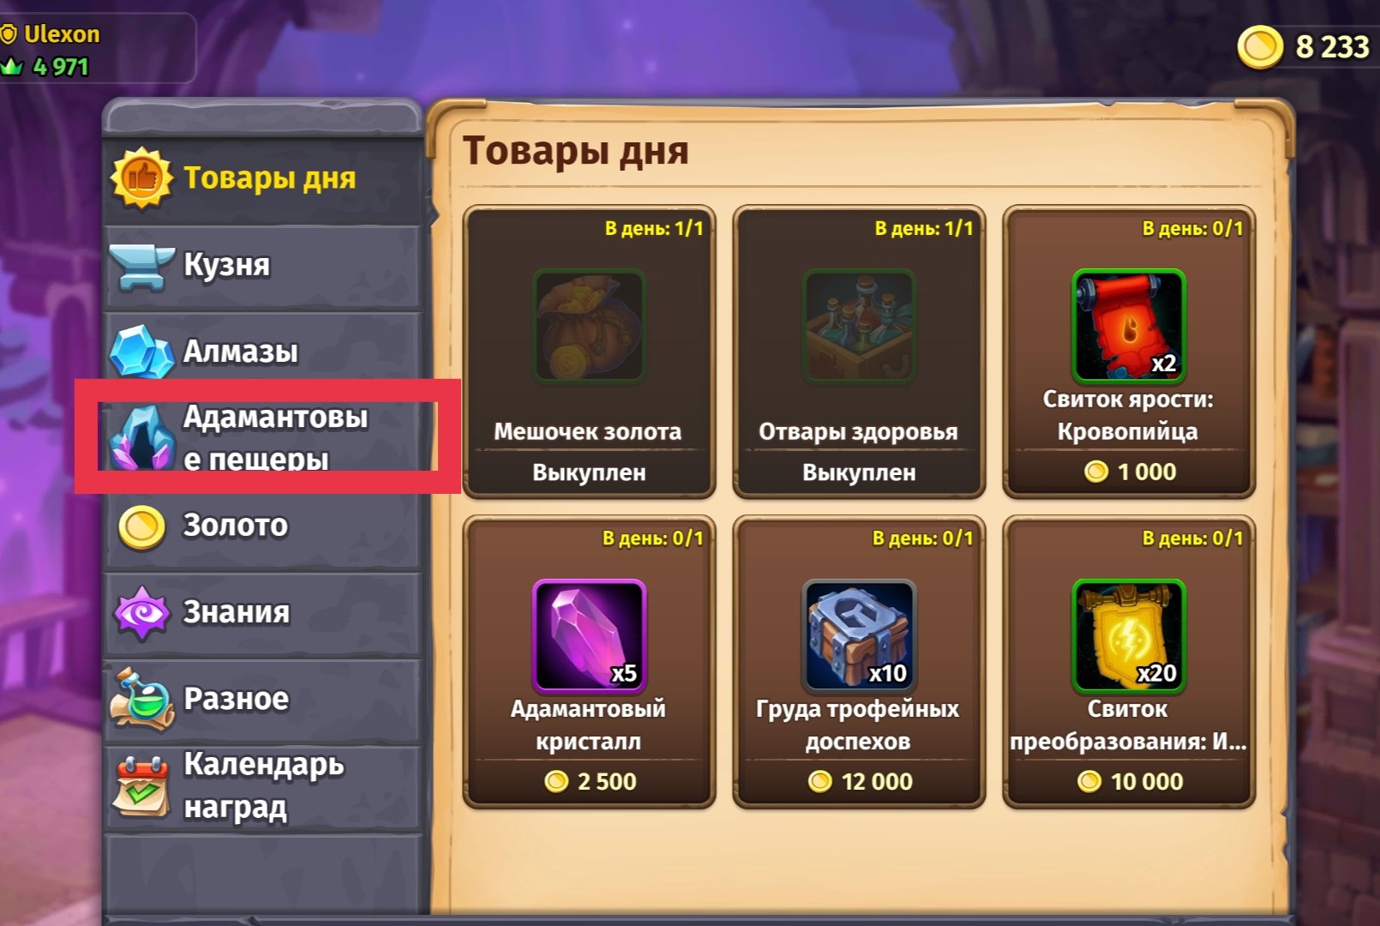Click the sold-out Мешочек золота card

click(589, 352)
